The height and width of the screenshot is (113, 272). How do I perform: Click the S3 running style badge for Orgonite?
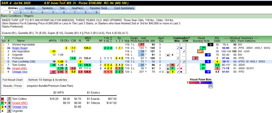point(208,55)
